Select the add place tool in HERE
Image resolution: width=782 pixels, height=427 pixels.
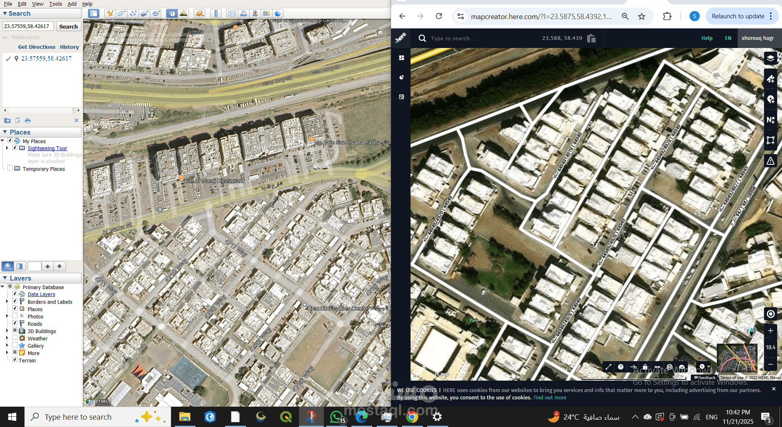[x=770, y=99]
